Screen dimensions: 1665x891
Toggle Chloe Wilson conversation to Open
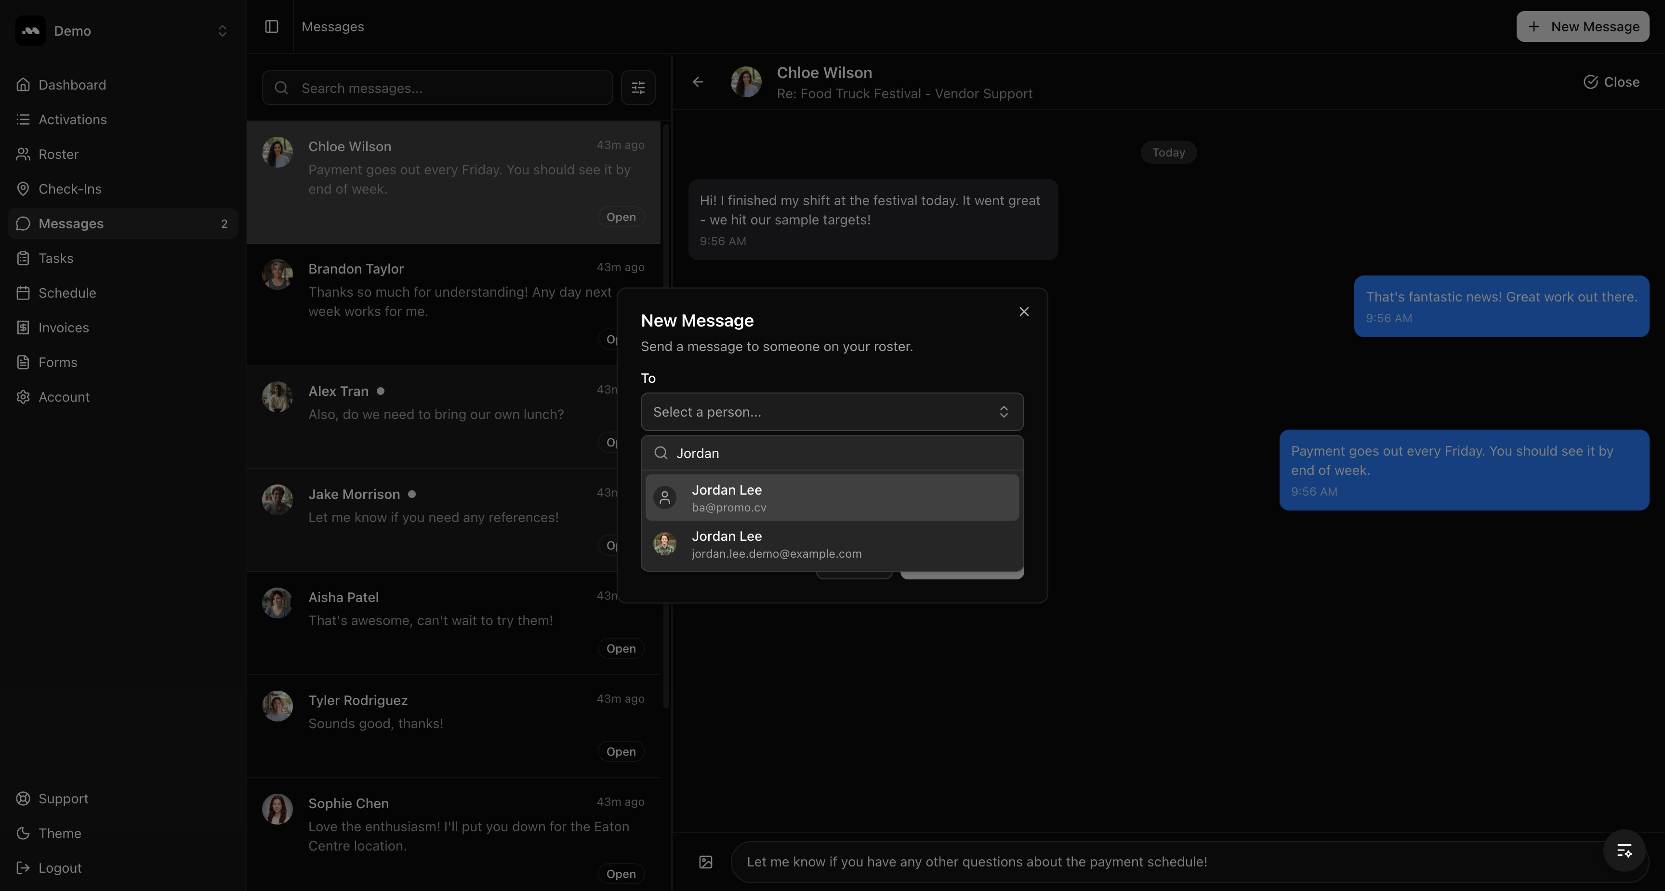(x=620, y=216)
